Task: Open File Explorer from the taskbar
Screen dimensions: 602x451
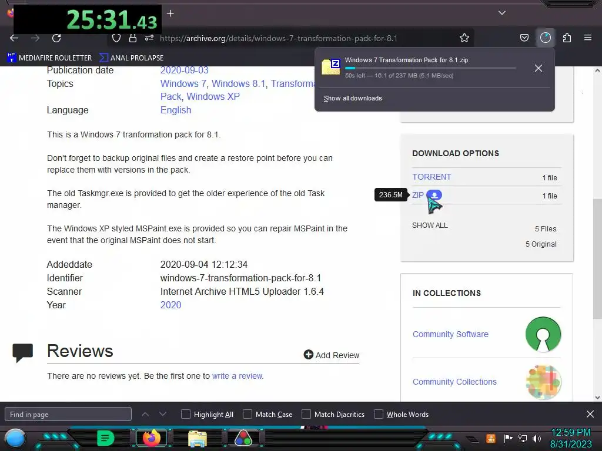Action: pyautogui.click(x=198, y=439)
